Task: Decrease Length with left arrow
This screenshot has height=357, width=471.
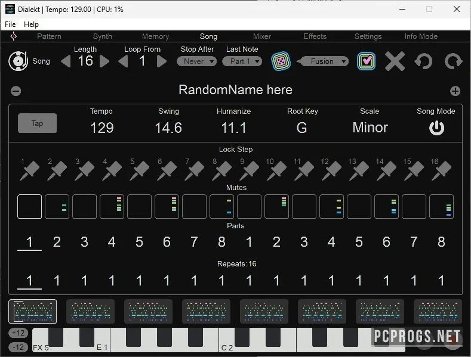Action: click(66, 61)
